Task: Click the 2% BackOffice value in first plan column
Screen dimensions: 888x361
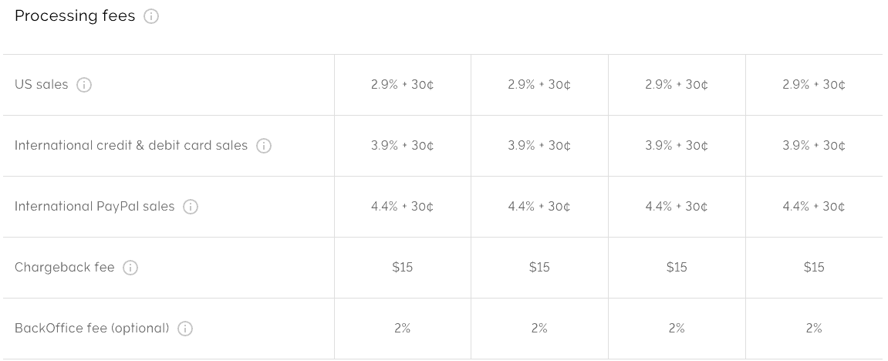Action: coord(402,329)
